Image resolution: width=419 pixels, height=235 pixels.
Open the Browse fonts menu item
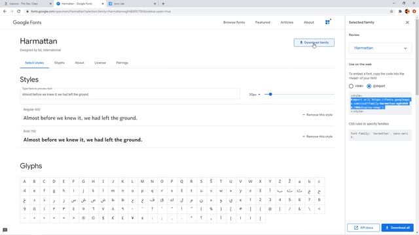click(234, 22)
